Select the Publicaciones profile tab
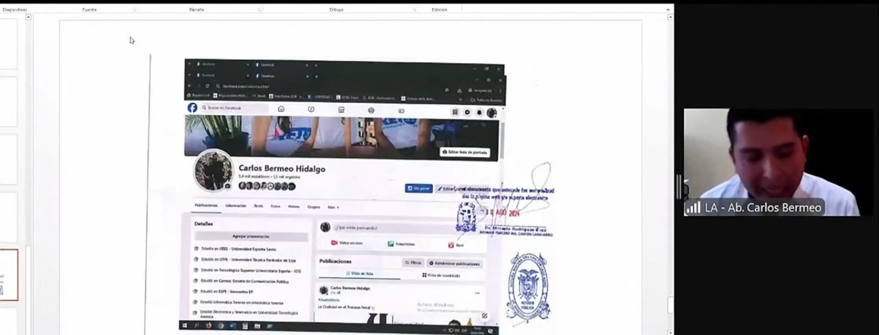Viewport: 879px width, 335px height. pyautogui.click(x=206, y=205)
